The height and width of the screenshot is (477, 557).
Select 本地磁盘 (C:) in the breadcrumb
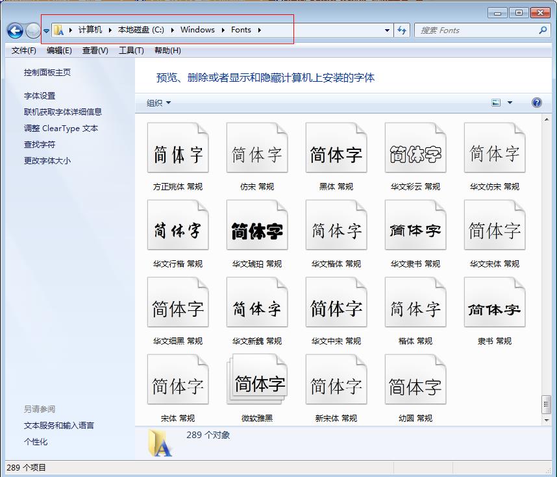point(141,30)
